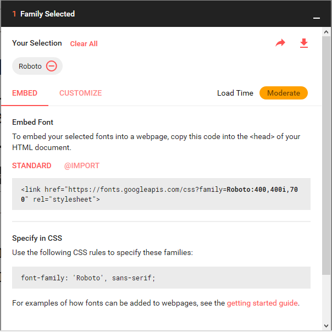The image size is (332, 332).
Task: Click the link href embed code box
Action: [161, 194]
